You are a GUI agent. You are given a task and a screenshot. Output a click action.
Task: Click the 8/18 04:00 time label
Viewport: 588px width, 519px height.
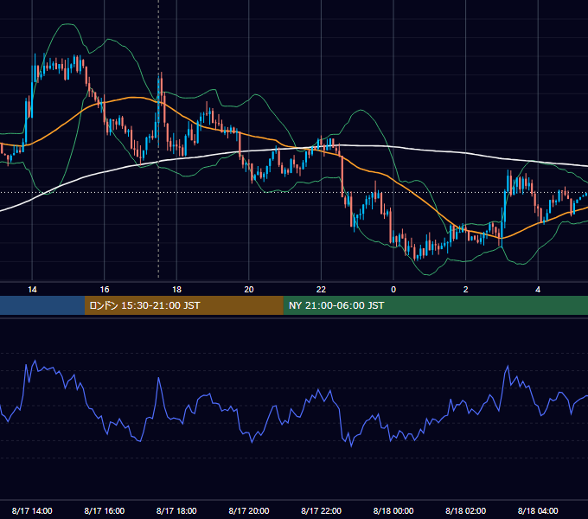tap(538, 510)
